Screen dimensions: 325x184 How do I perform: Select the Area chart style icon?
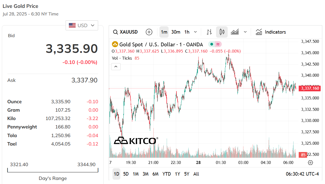click(235, 32)
